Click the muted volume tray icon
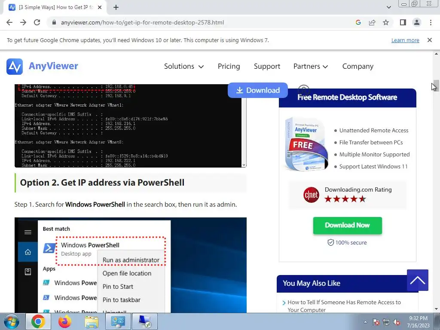This screenshot has height=330, width=440. coord(397,322)
